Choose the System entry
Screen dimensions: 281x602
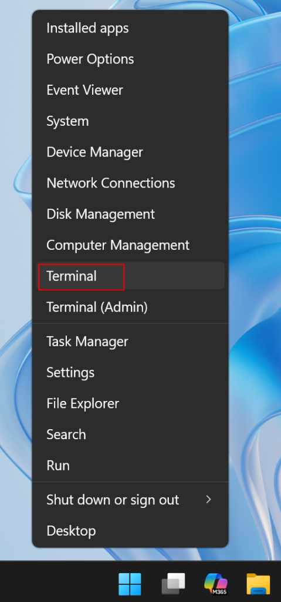click(130, 121)
